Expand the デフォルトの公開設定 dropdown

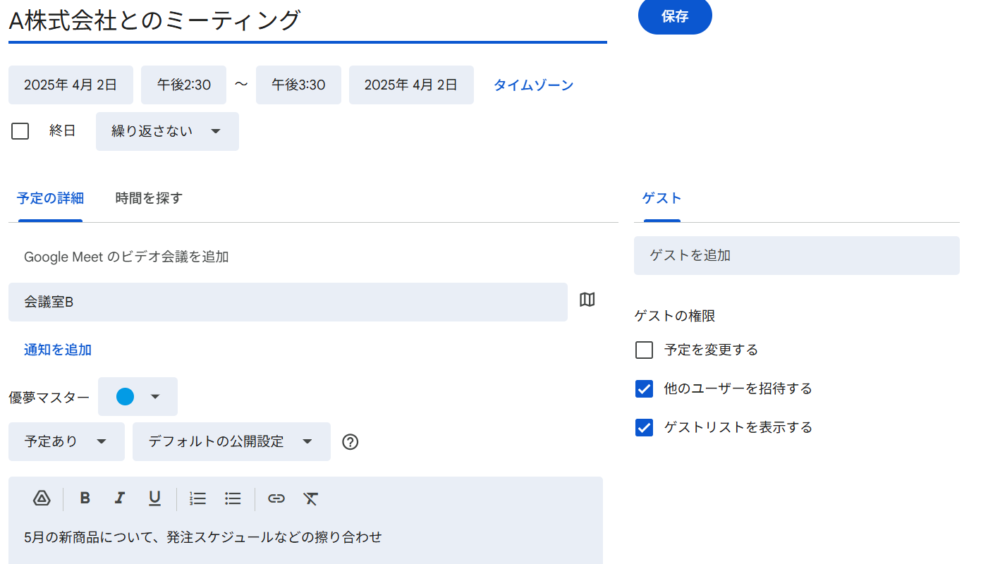click(x=231, y=442)
